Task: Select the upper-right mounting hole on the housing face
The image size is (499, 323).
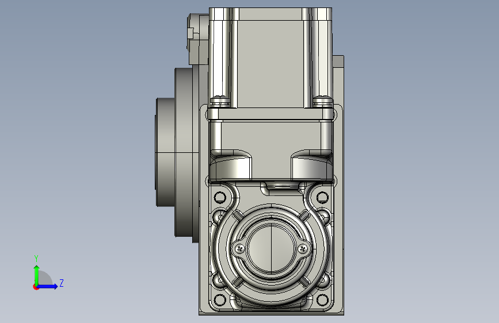Action: click(x=322, y=197)
